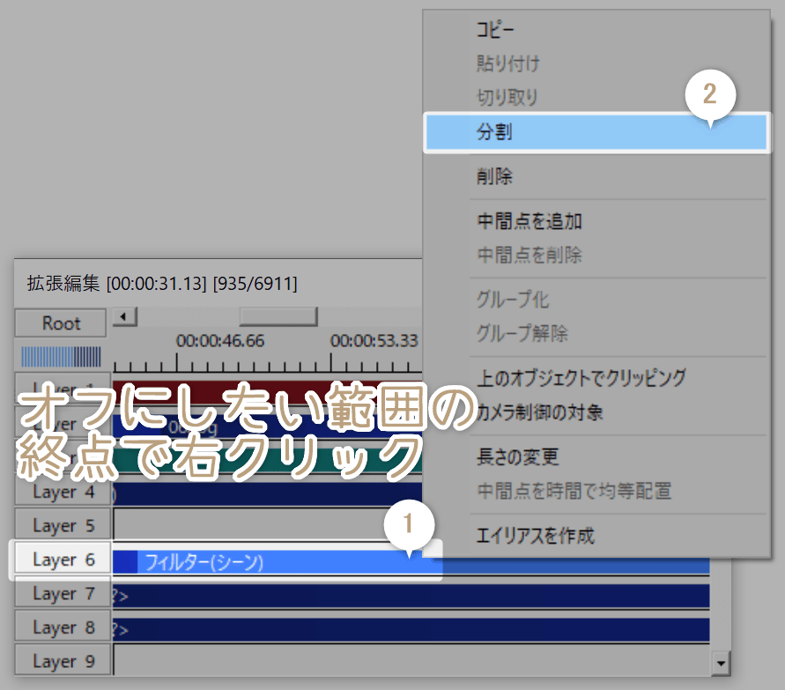Toggle Layer 4 enabled state
Image resolution: width=785 pixels, height=690 pixels.
[62, 492]
